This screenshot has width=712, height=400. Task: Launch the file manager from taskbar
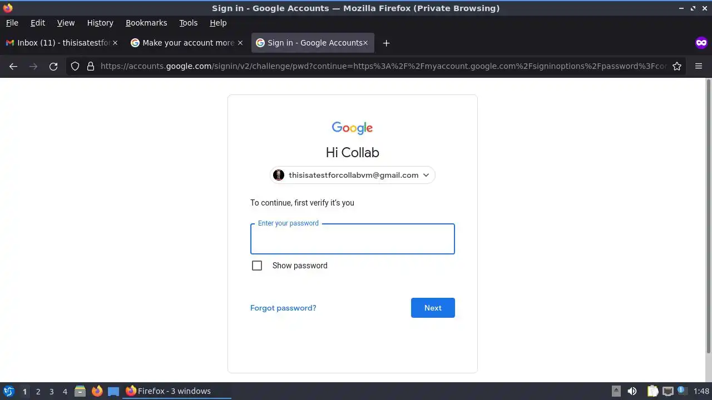[x=80, y=391]
